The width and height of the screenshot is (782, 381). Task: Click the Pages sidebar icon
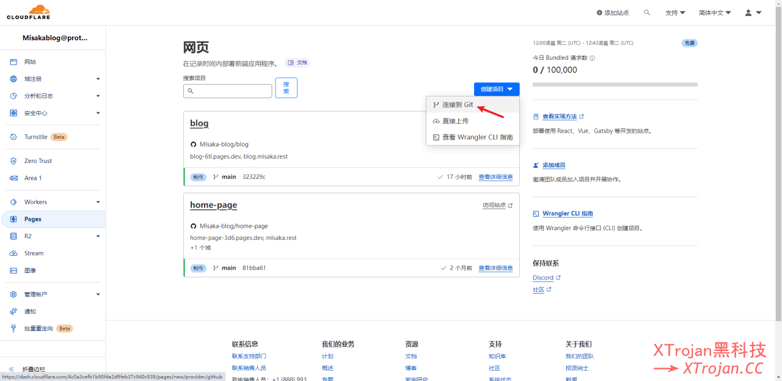tap(13, 219)
